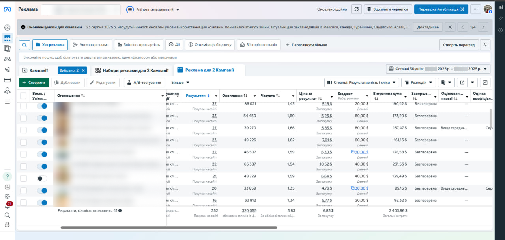The width and height of the screenshot is (505, 240).
Task: Go to previous banner notice arrow
Action: point(462,27)
